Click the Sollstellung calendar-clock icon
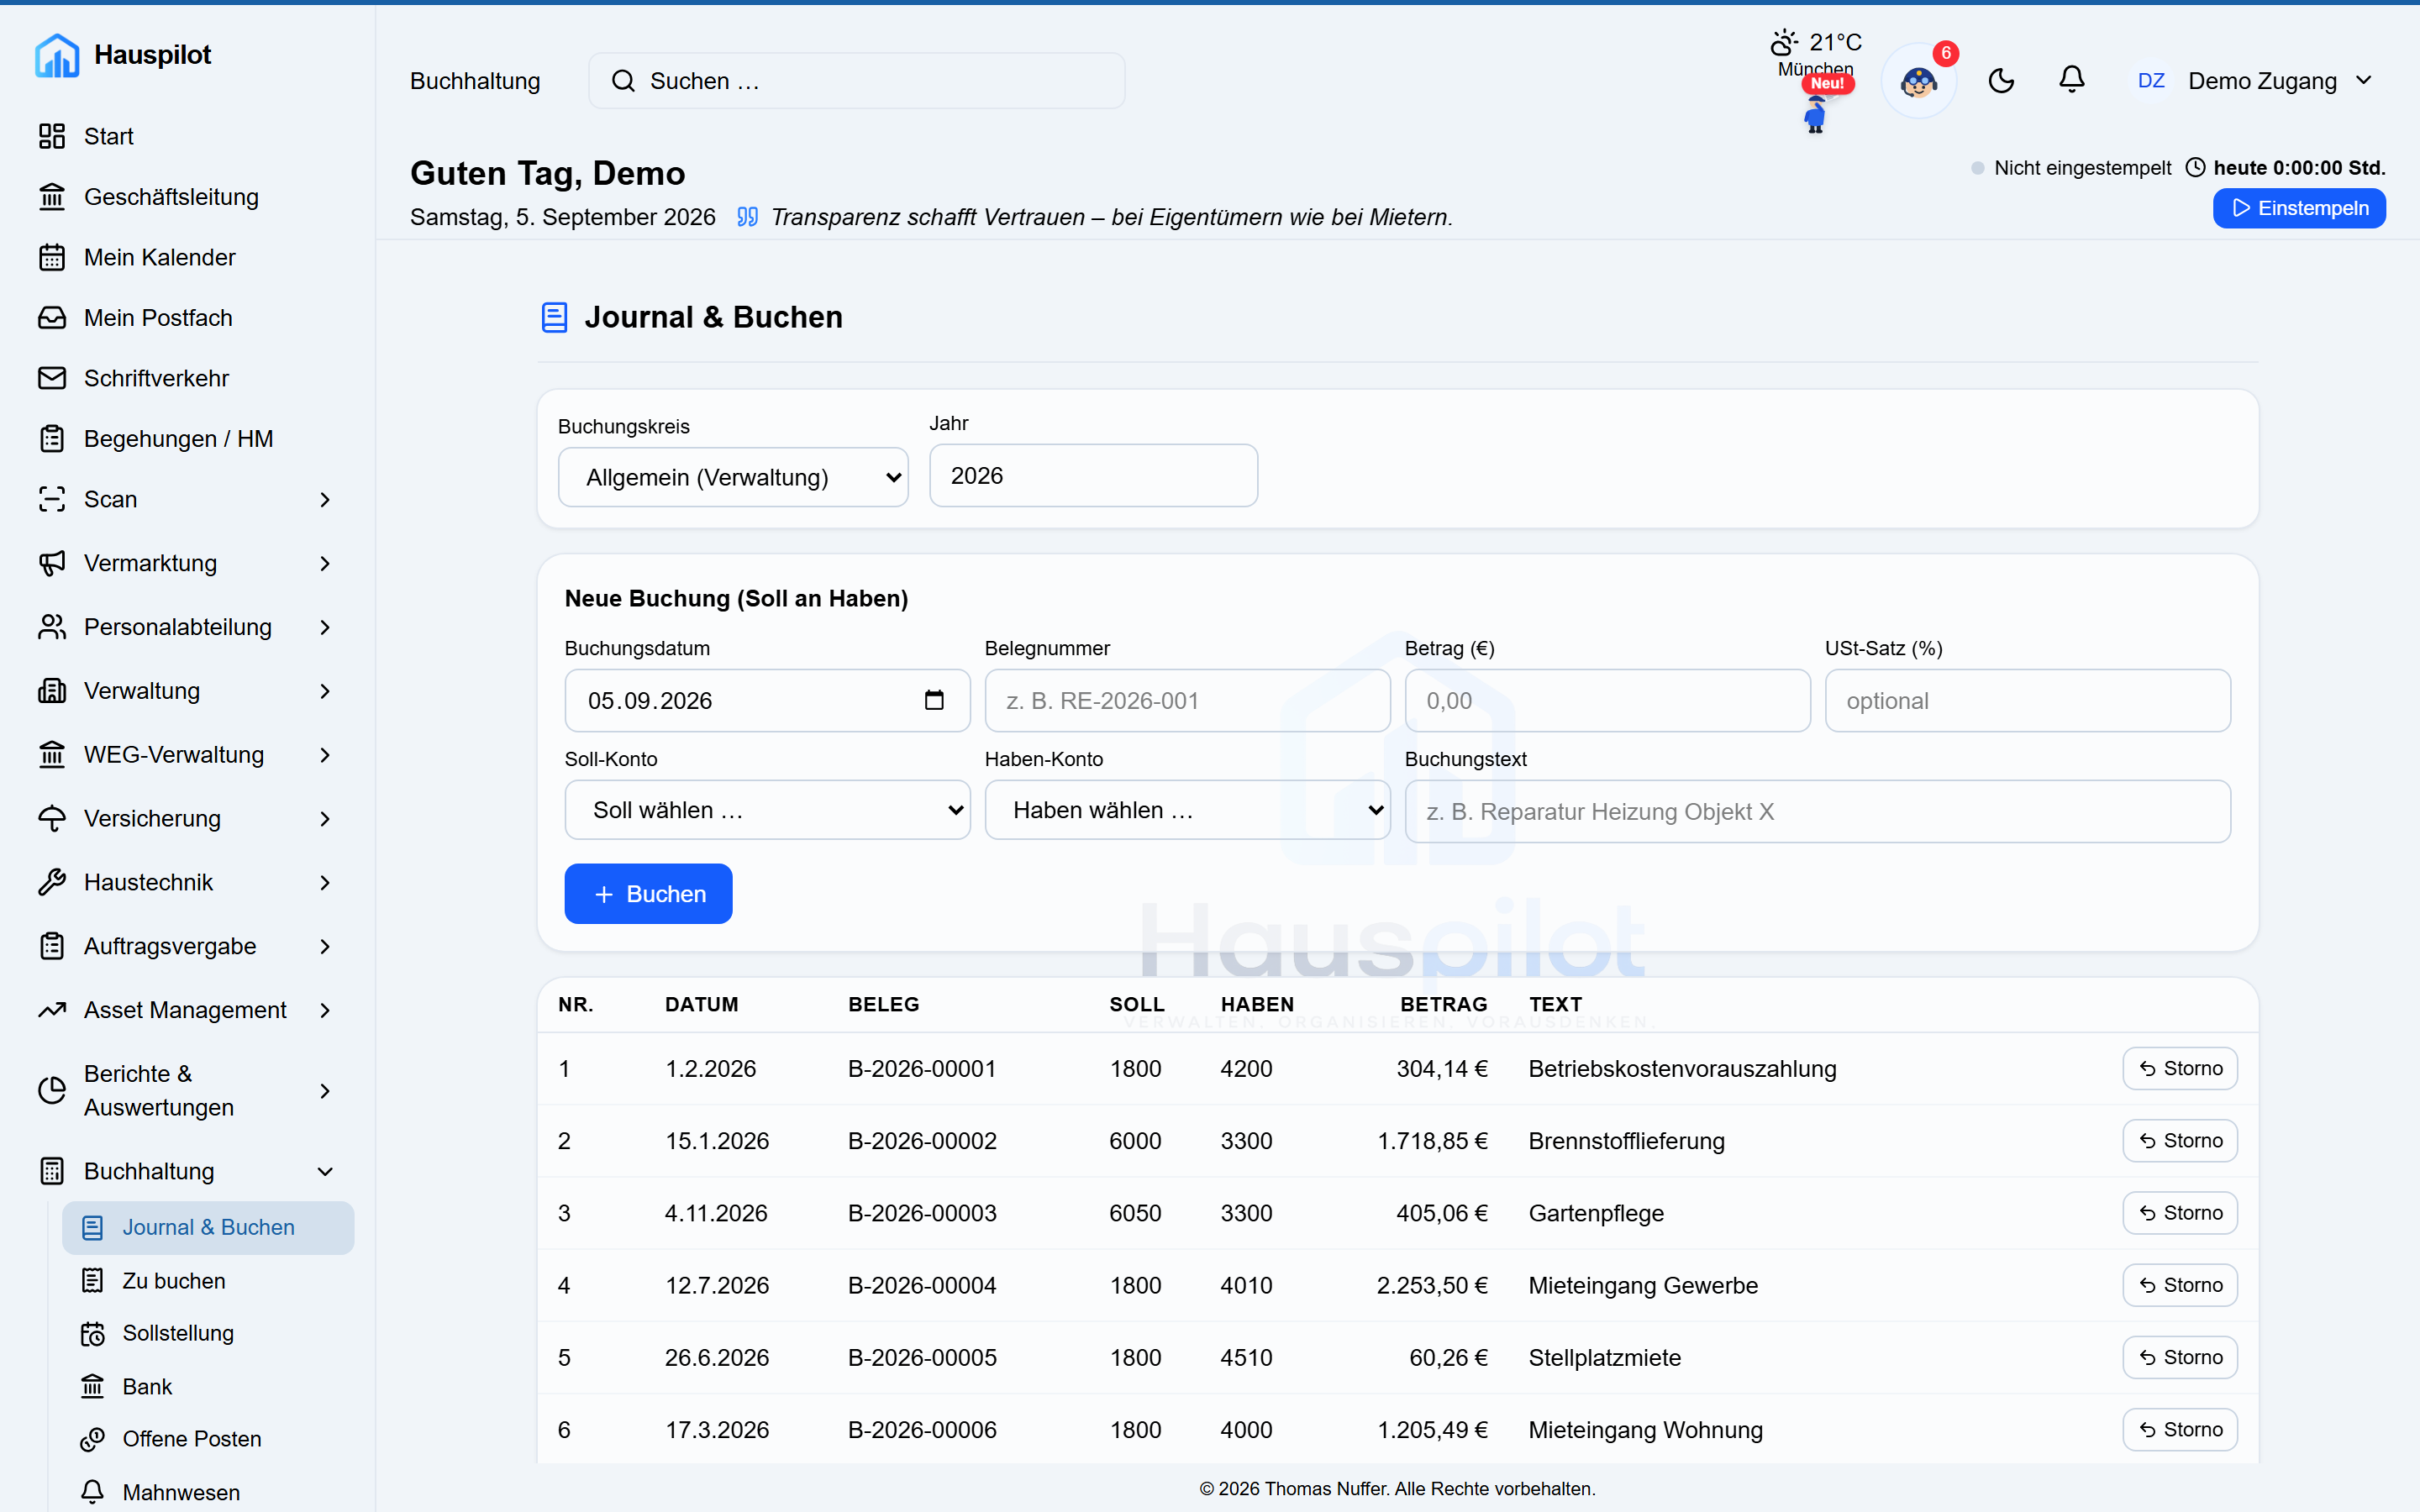 [92, 1334]
